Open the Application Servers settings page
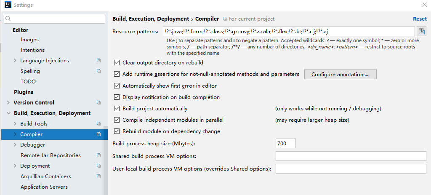Viewport: 431px width, 195px height. (x=44, y=187)
